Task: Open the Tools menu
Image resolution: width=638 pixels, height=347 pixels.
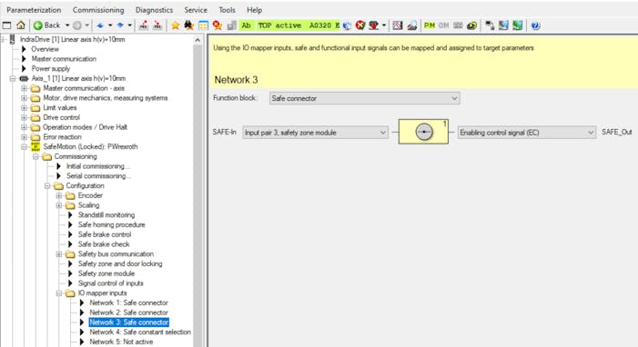Action: [x=227, y=10]
